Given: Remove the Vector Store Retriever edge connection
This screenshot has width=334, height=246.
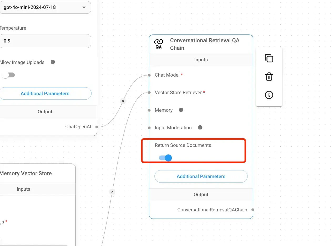Looking at the screenshot, I should (x=112, y=192).
